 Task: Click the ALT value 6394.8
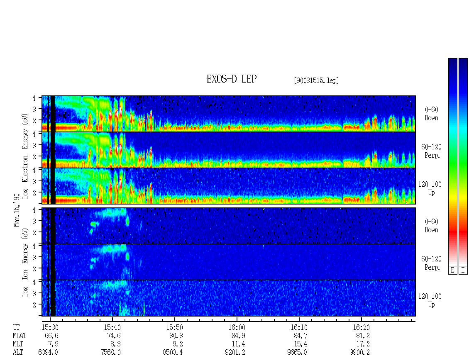click(x=49, y=353)
